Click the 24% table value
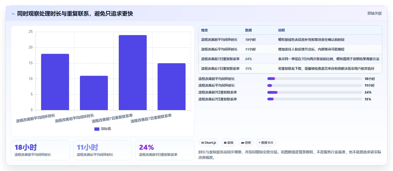 coord(248,59)
